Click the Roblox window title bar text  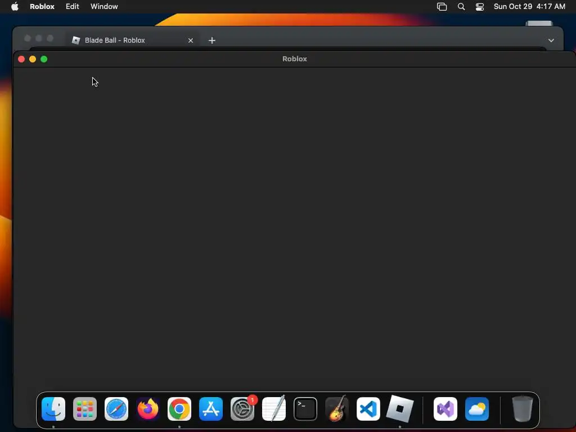click(x=295, y=58)
